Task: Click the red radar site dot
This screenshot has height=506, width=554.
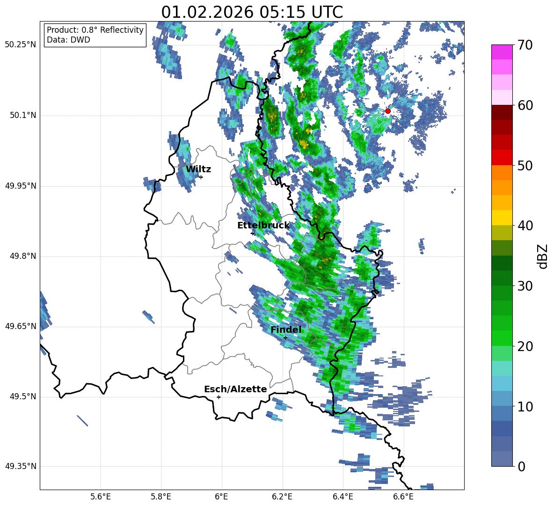Action: 387,111
